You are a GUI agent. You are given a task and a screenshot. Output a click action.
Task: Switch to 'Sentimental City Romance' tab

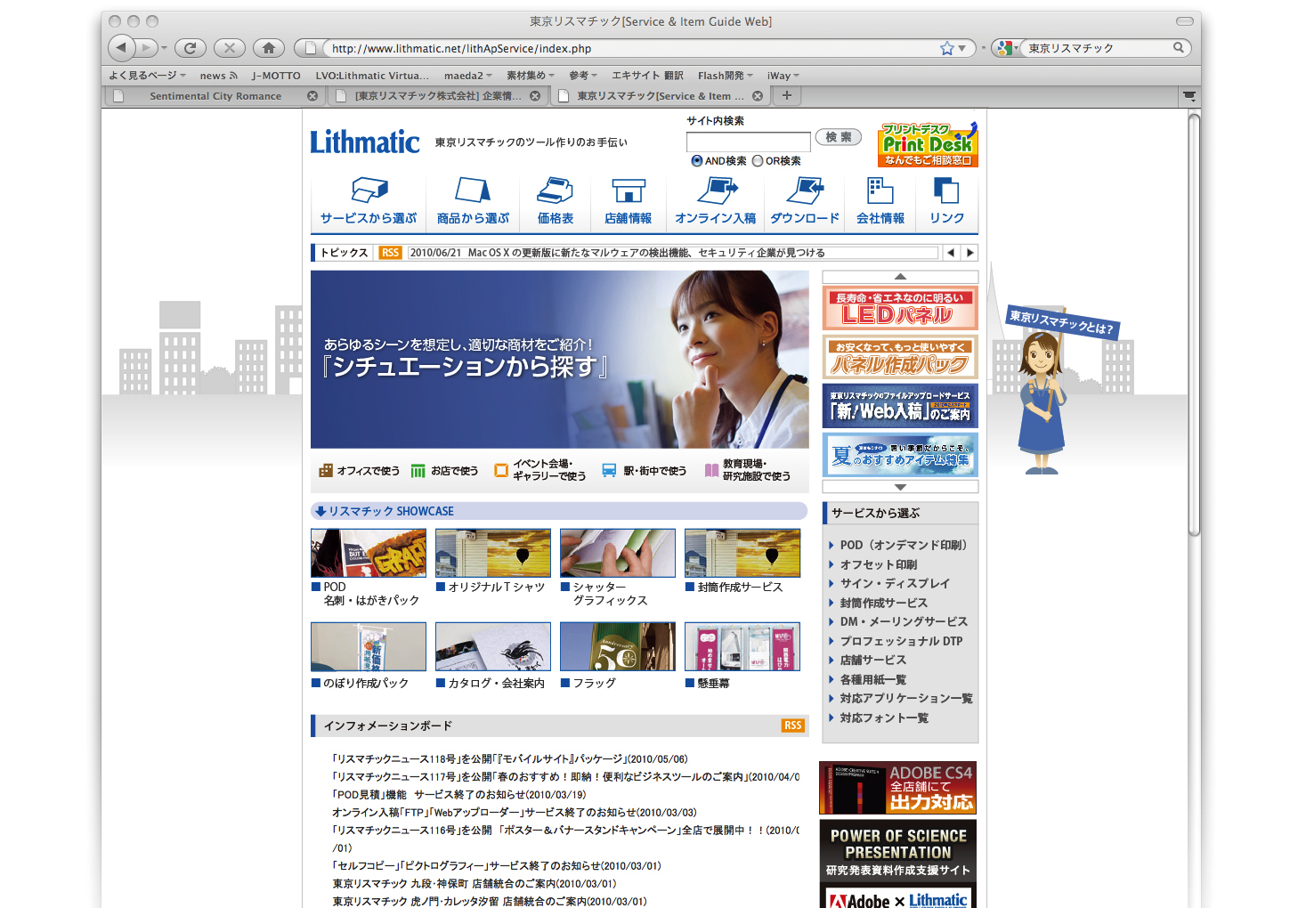tap(215, 96)
